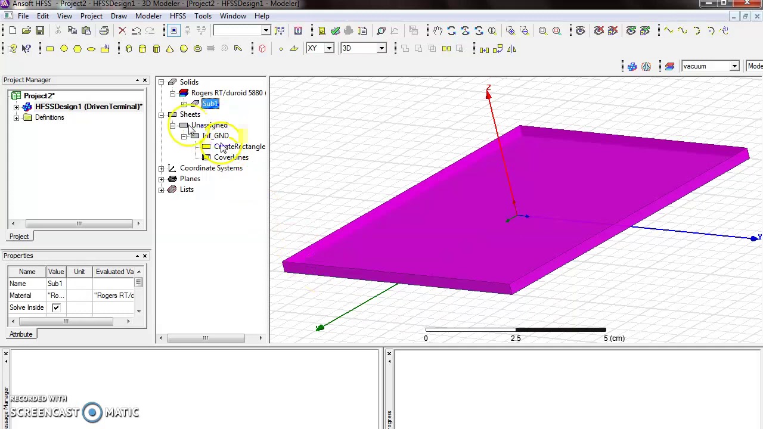Save the project with the floppy disk icon
Screen dimensions: 763x429
click(x=40, y=30)
